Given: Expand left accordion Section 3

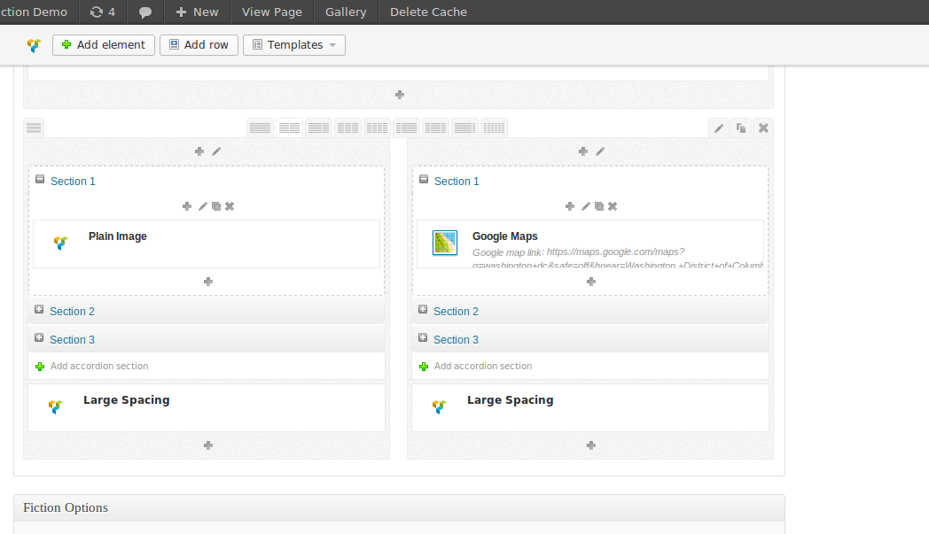Looking at the screenshot, I should click(x=39, y=338).
